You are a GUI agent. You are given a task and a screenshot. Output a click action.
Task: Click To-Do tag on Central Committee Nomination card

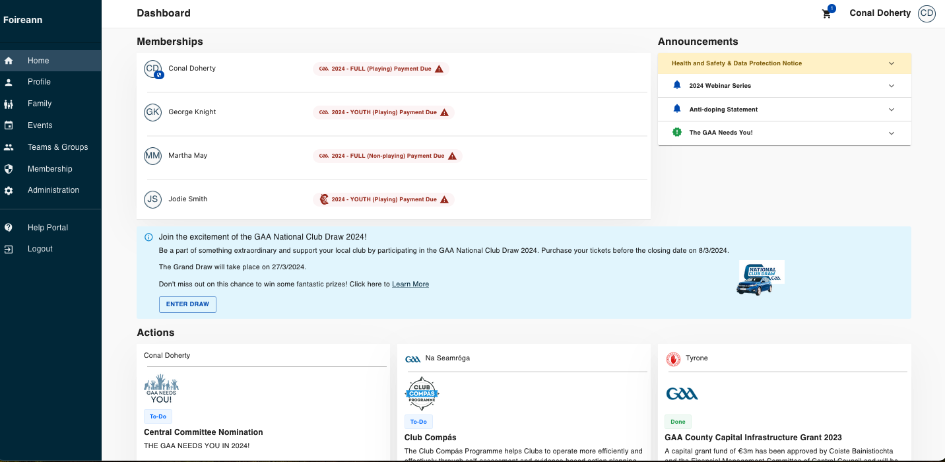click(x=158, y=416)
